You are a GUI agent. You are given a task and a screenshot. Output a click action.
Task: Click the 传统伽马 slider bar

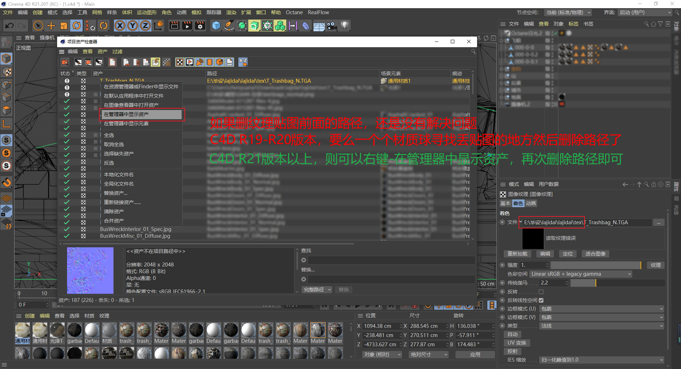[x=618, y=283]
